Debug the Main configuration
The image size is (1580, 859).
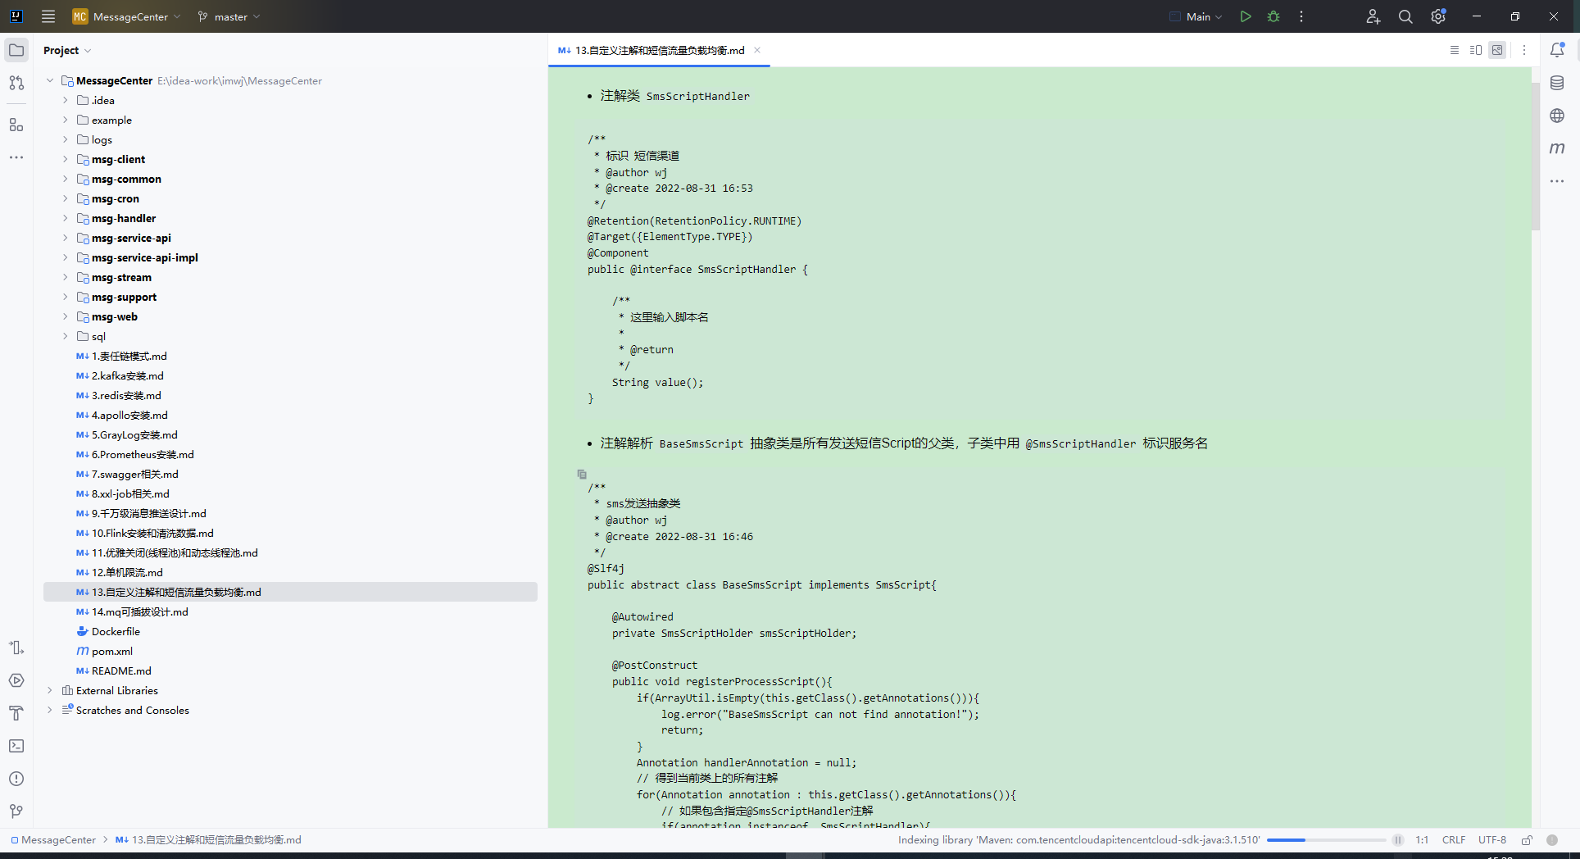[1274, 16]
